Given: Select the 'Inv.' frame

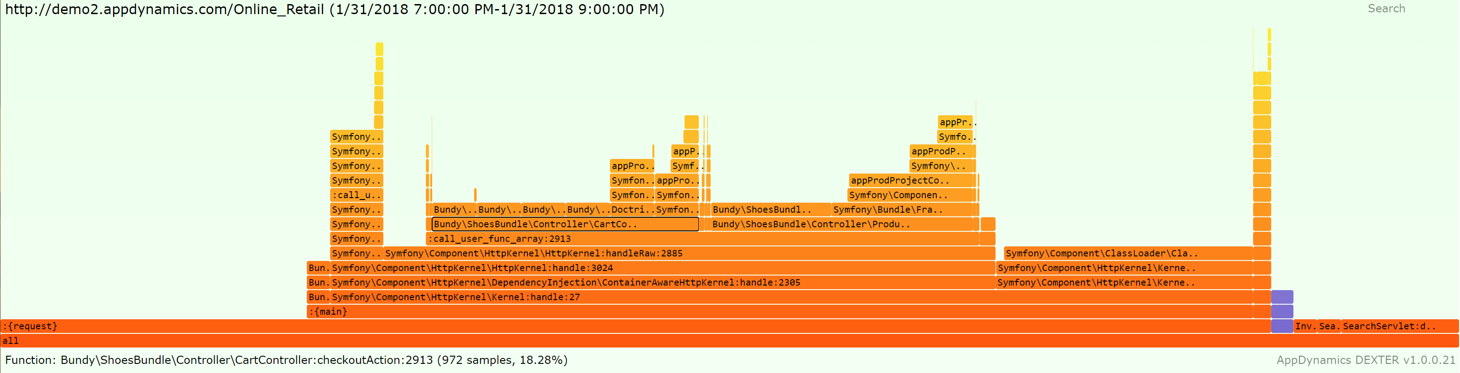Looking at the screenshot, I should pyautogui.click(x=1305, y=326).
